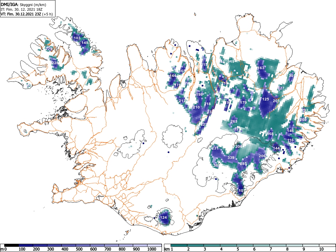Click the '124' value in the south
The height and width of the screenshot is (252, 336).
[x=164, y=217]
